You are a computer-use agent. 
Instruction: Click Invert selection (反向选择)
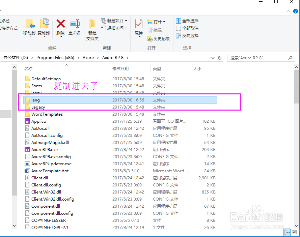[187, 35]
